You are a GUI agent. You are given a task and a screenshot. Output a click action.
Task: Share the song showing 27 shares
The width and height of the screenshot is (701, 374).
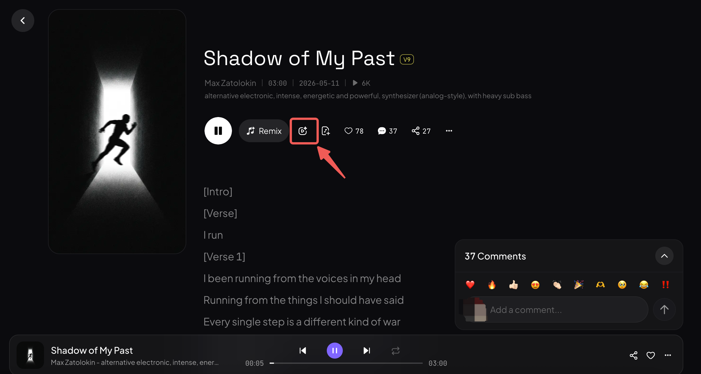pyautogui.click(x=421, y=131)
